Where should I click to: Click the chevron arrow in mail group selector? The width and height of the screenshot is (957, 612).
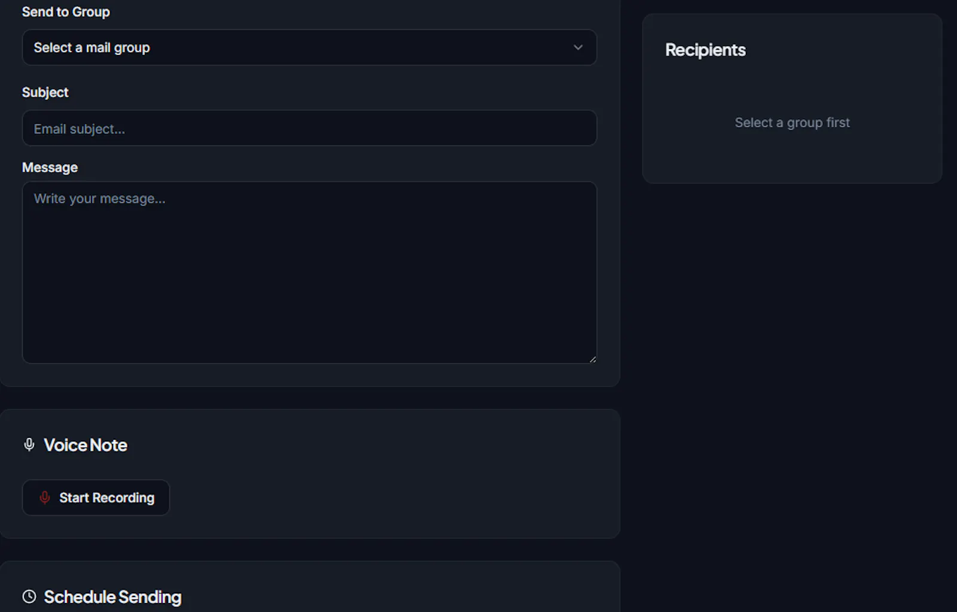click(x=578, y=47)
